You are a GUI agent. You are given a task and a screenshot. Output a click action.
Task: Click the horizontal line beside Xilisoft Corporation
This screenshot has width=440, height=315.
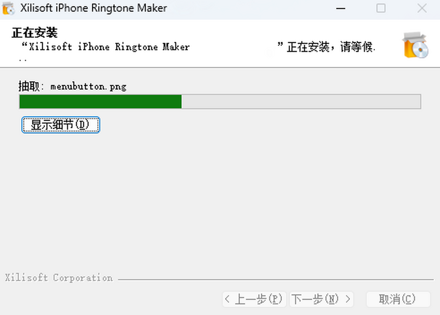point(276,280)
